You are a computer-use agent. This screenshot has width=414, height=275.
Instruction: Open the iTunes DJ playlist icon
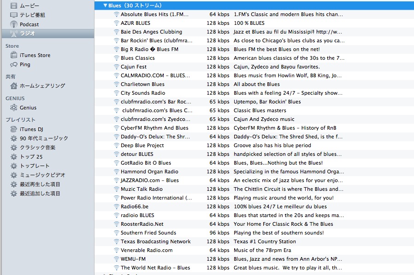(x=14, y=129)
